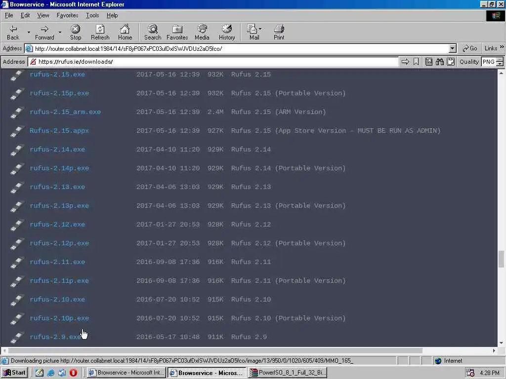The width and height of the screenshot is (506, 379).
Task: Click the 4:28 PM taskbar clock
Action: (490, 373)
